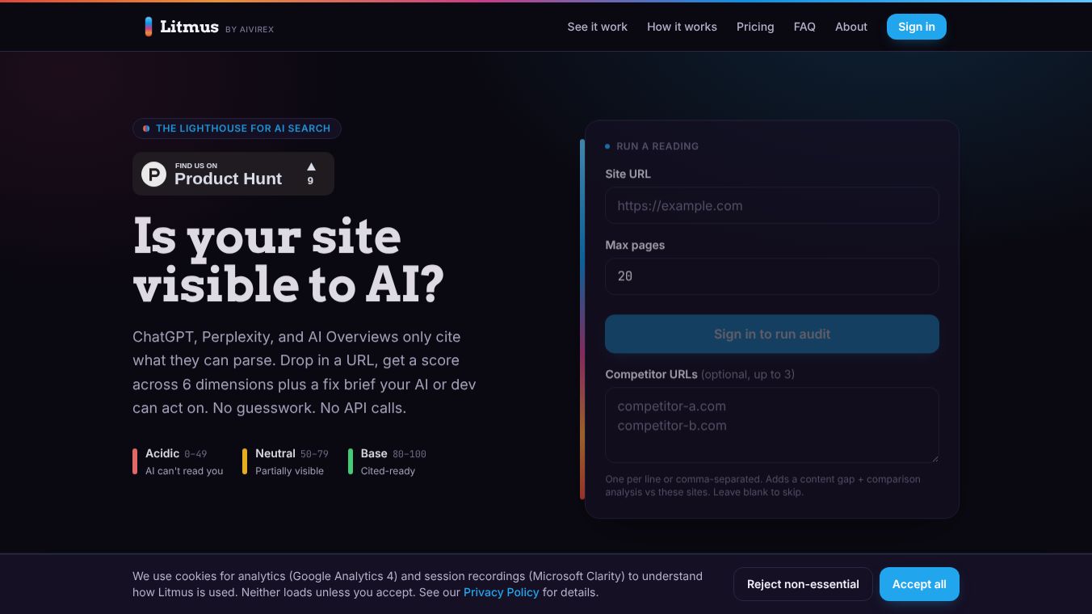Viewport: 1092px width, 614px height.
Task: Click the Max pages number field
Action: pyautogui.click(x=772, y=276)
